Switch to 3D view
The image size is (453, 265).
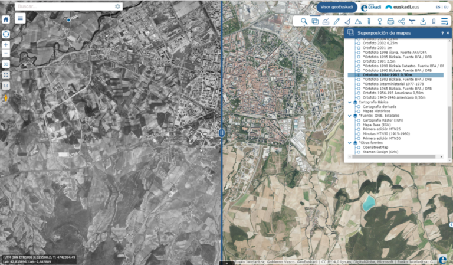6,64
